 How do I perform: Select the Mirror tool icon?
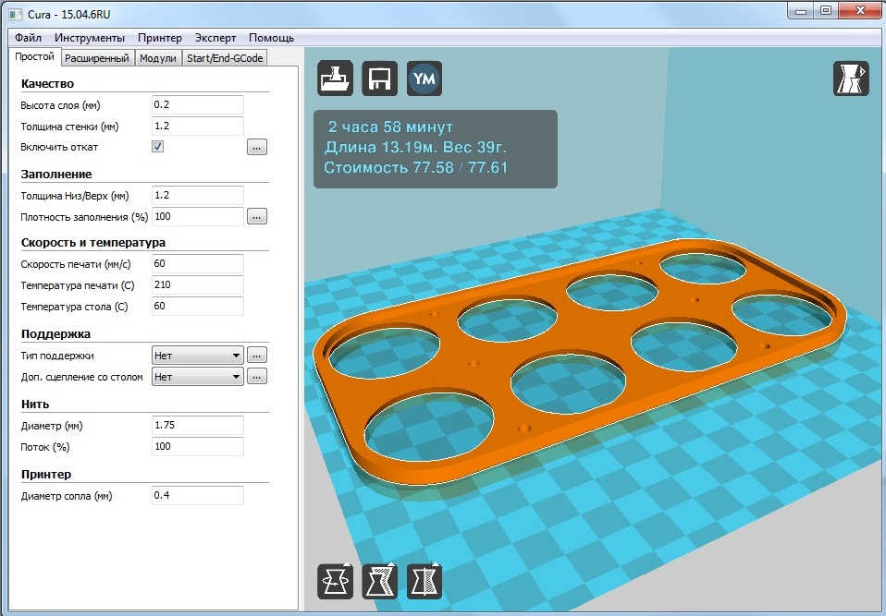pyautogui.click(x=425, y=581)
